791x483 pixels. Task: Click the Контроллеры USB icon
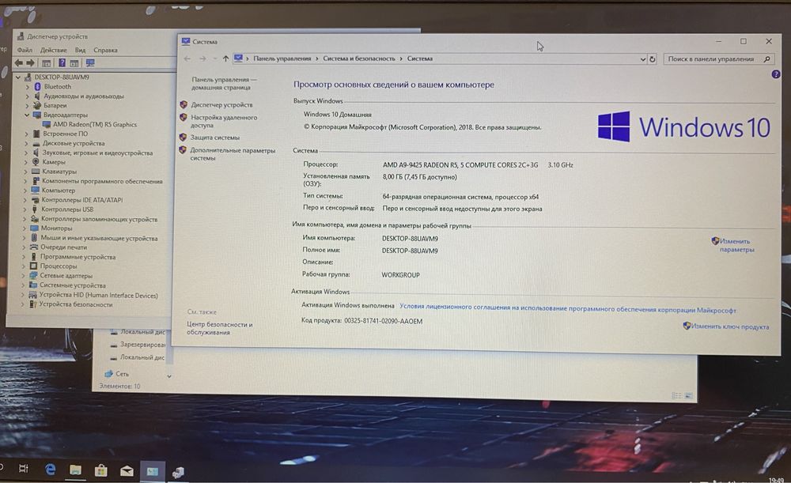(x=34, y=209)
